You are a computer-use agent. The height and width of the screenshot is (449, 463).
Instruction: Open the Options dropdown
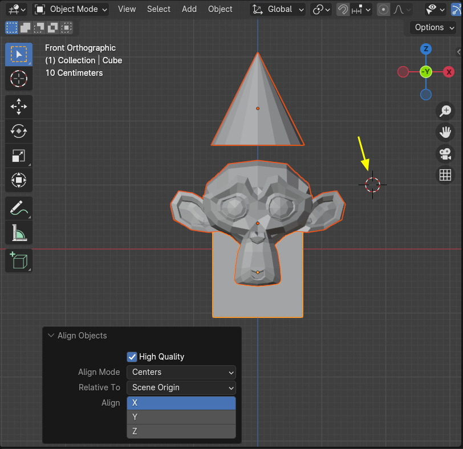click(x=433, y=27)
